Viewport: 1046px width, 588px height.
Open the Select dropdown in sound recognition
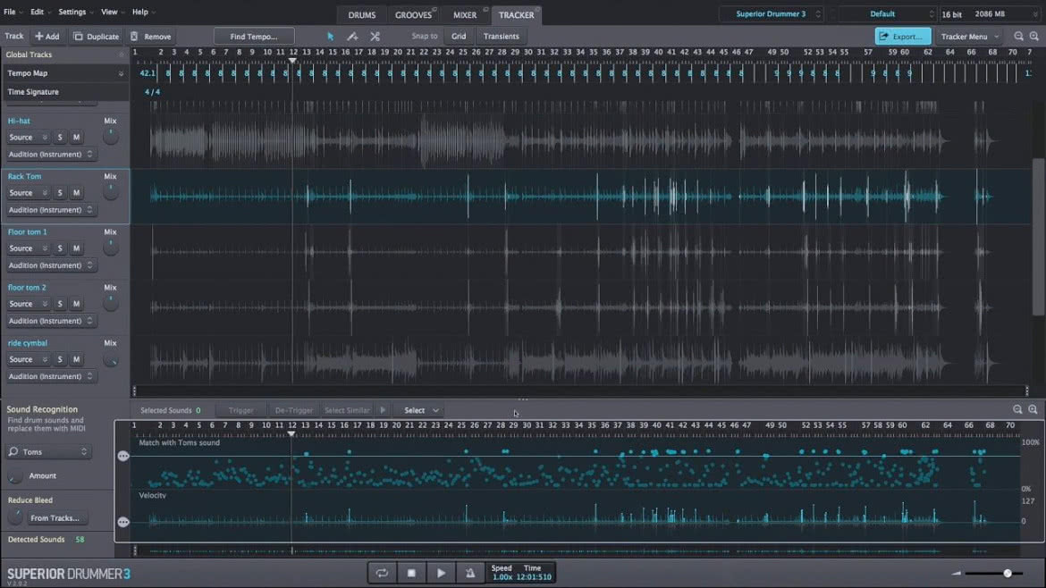420,411
